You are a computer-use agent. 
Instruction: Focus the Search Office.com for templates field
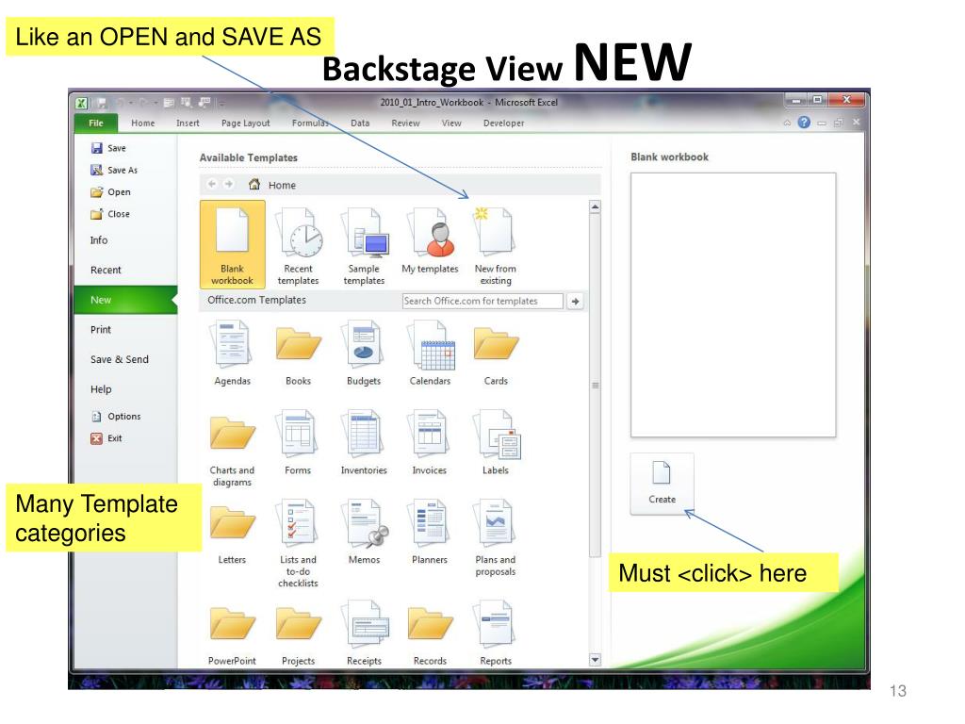[482, 301]
